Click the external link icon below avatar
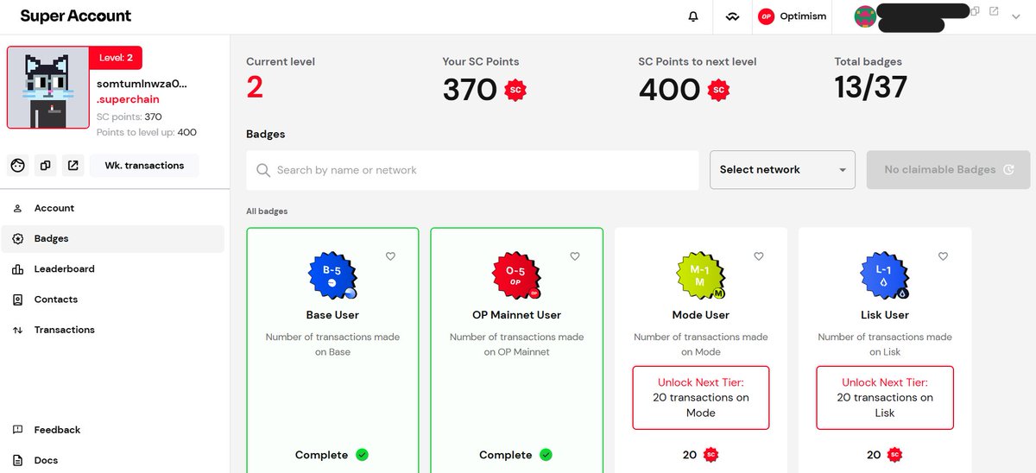The width and height of the screenshot is (1036, 473). pyautogui.click(x=73, y=166)
